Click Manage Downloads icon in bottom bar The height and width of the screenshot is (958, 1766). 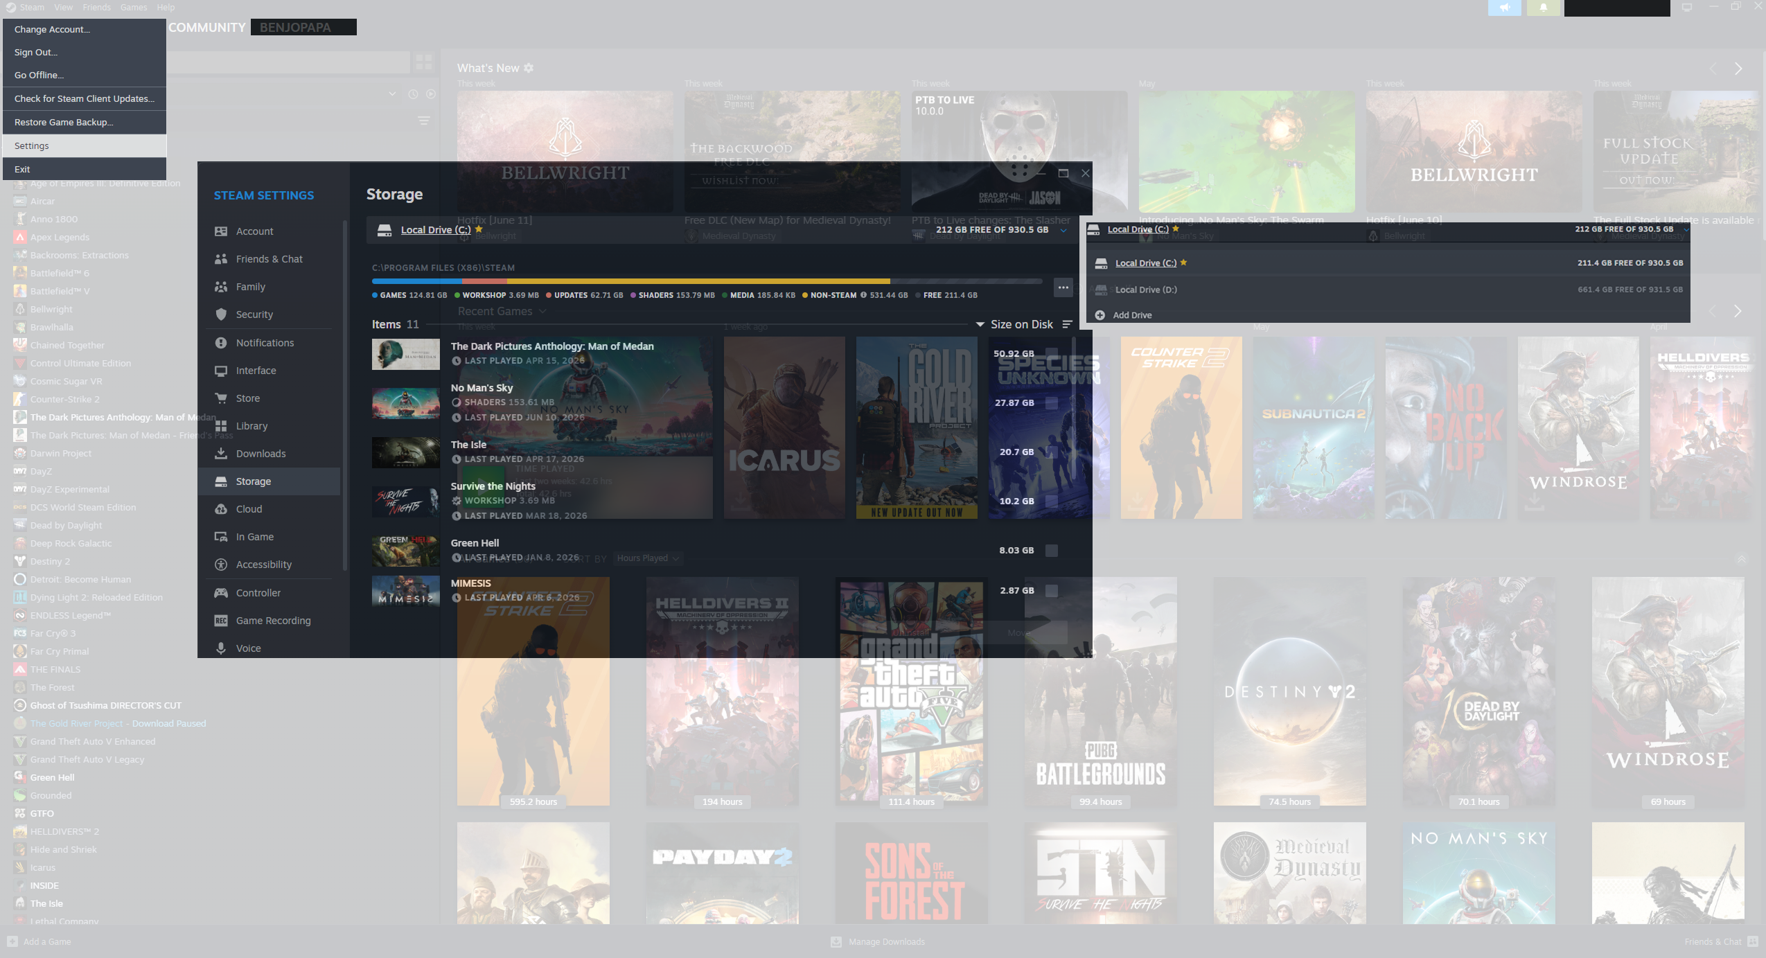coord(836,942)
